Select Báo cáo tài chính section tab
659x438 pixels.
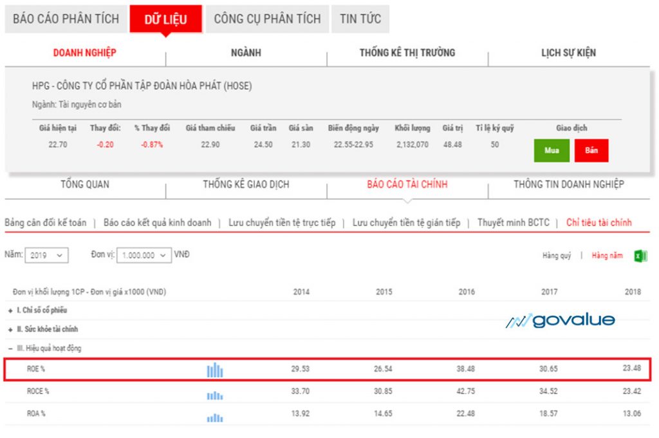407,184
